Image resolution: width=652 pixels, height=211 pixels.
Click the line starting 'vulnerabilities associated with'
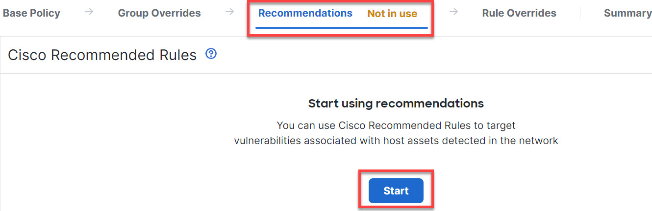396,141
